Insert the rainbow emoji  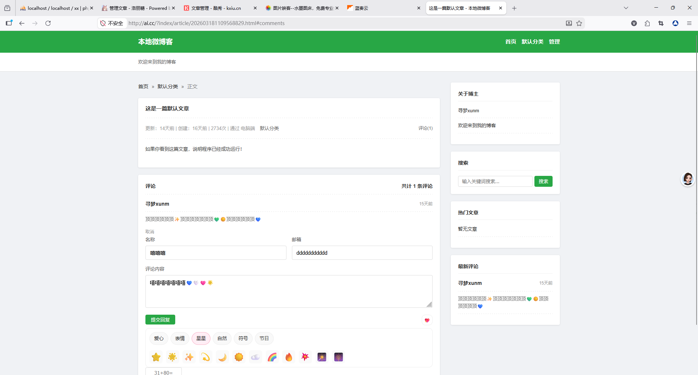coord(272,357)
